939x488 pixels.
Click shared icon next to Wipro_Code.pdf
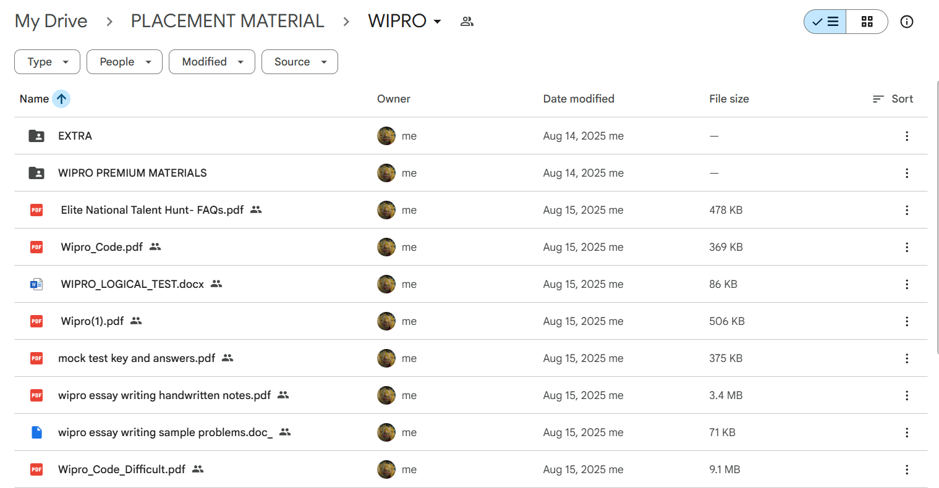(x=155, y=246)
